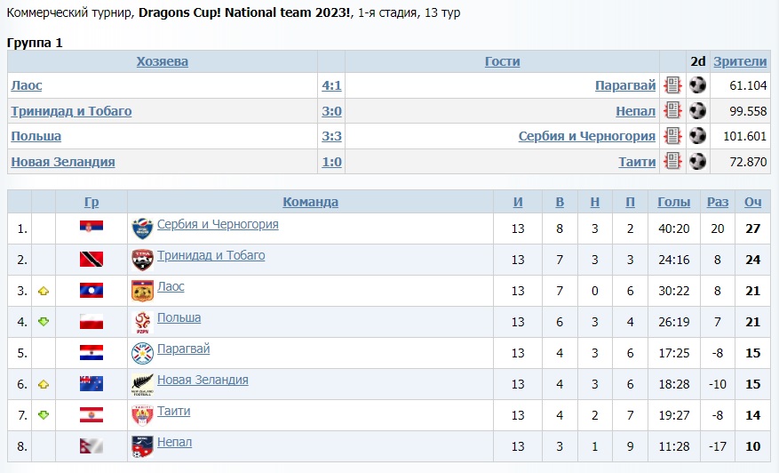Image resolution: width=779 pixels, height=473 pixels.
Task: Click the 2D ball icon for Nepal match
Action: 697,111
